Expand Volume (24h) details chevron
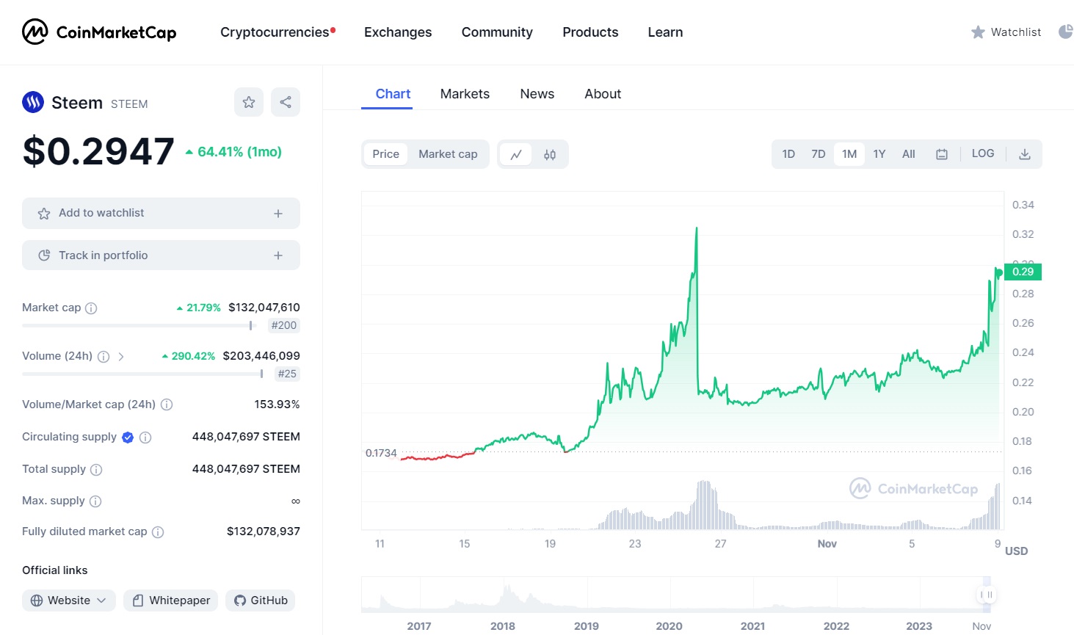Screen dimensions: 1074x635 (121, 357)
